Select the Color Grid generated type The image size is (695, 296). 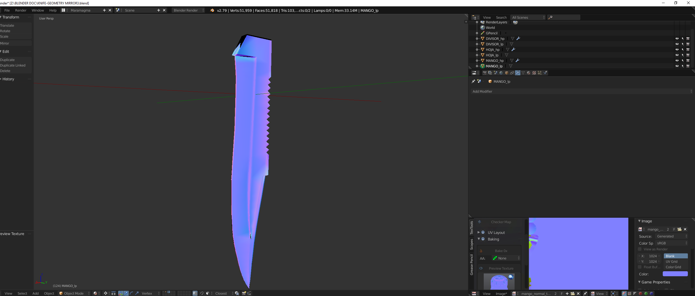click(675, 267)
